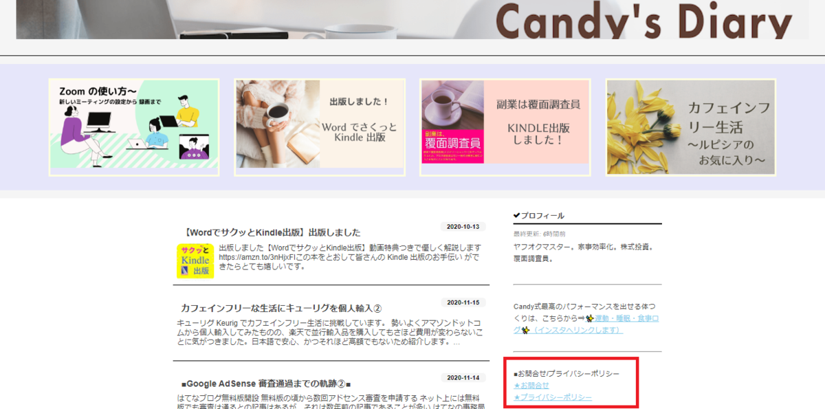Click the 2020-10-13 date badge
825x409 pixels.
coord(463,226)
